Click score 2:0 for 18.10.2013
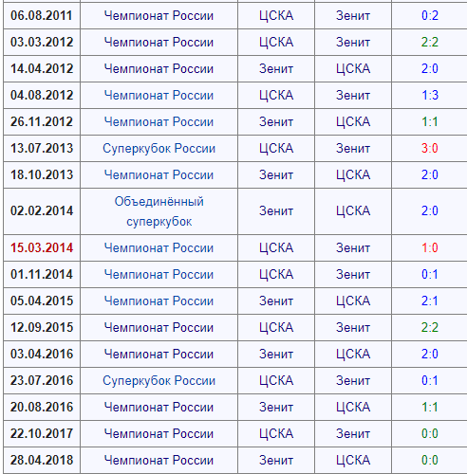This screenshot has width=467, height=474. [x=430, y=174]
